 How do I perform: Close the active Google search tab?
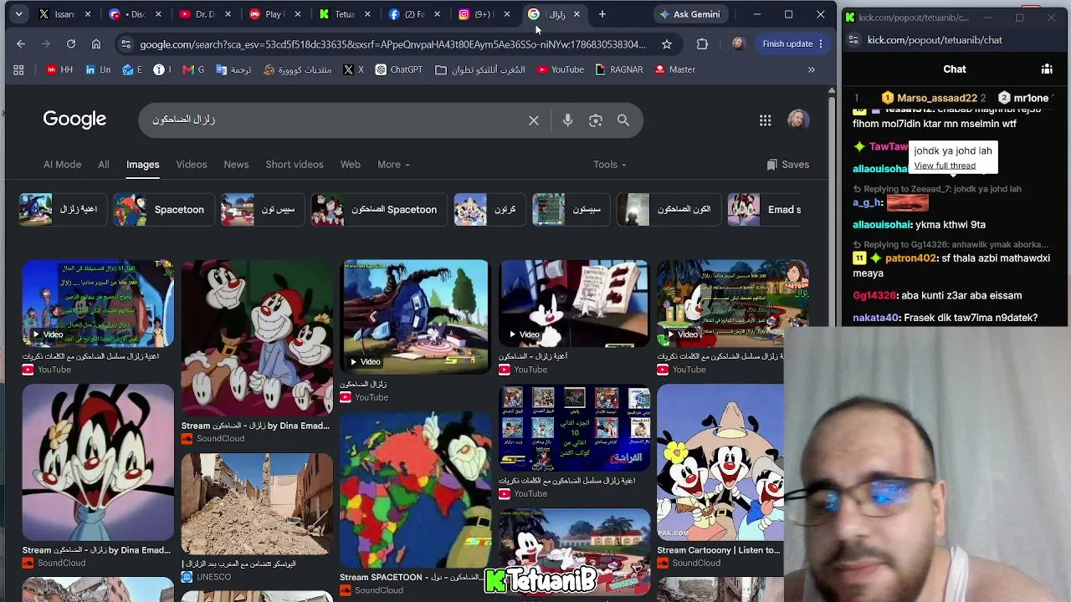[576, 14]
